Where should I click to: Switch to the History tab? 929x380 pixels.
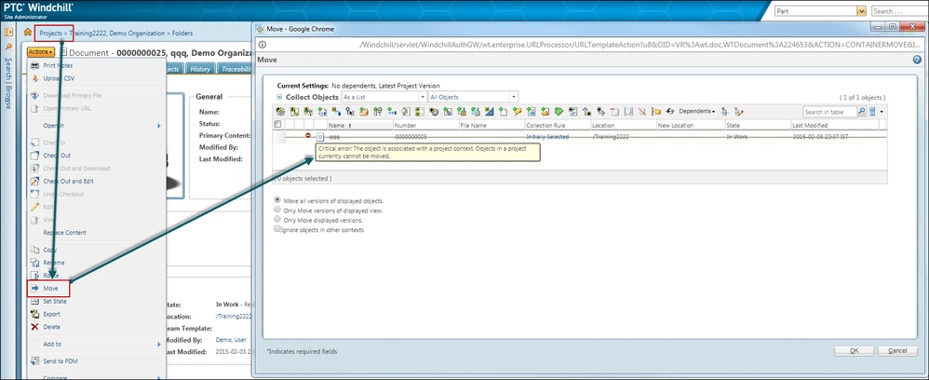click(x=200, y=69)
